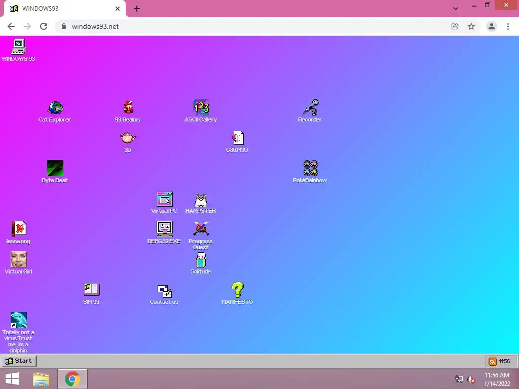Click the 11:56 clock in Windows 93 taskbar

(504, 361)
